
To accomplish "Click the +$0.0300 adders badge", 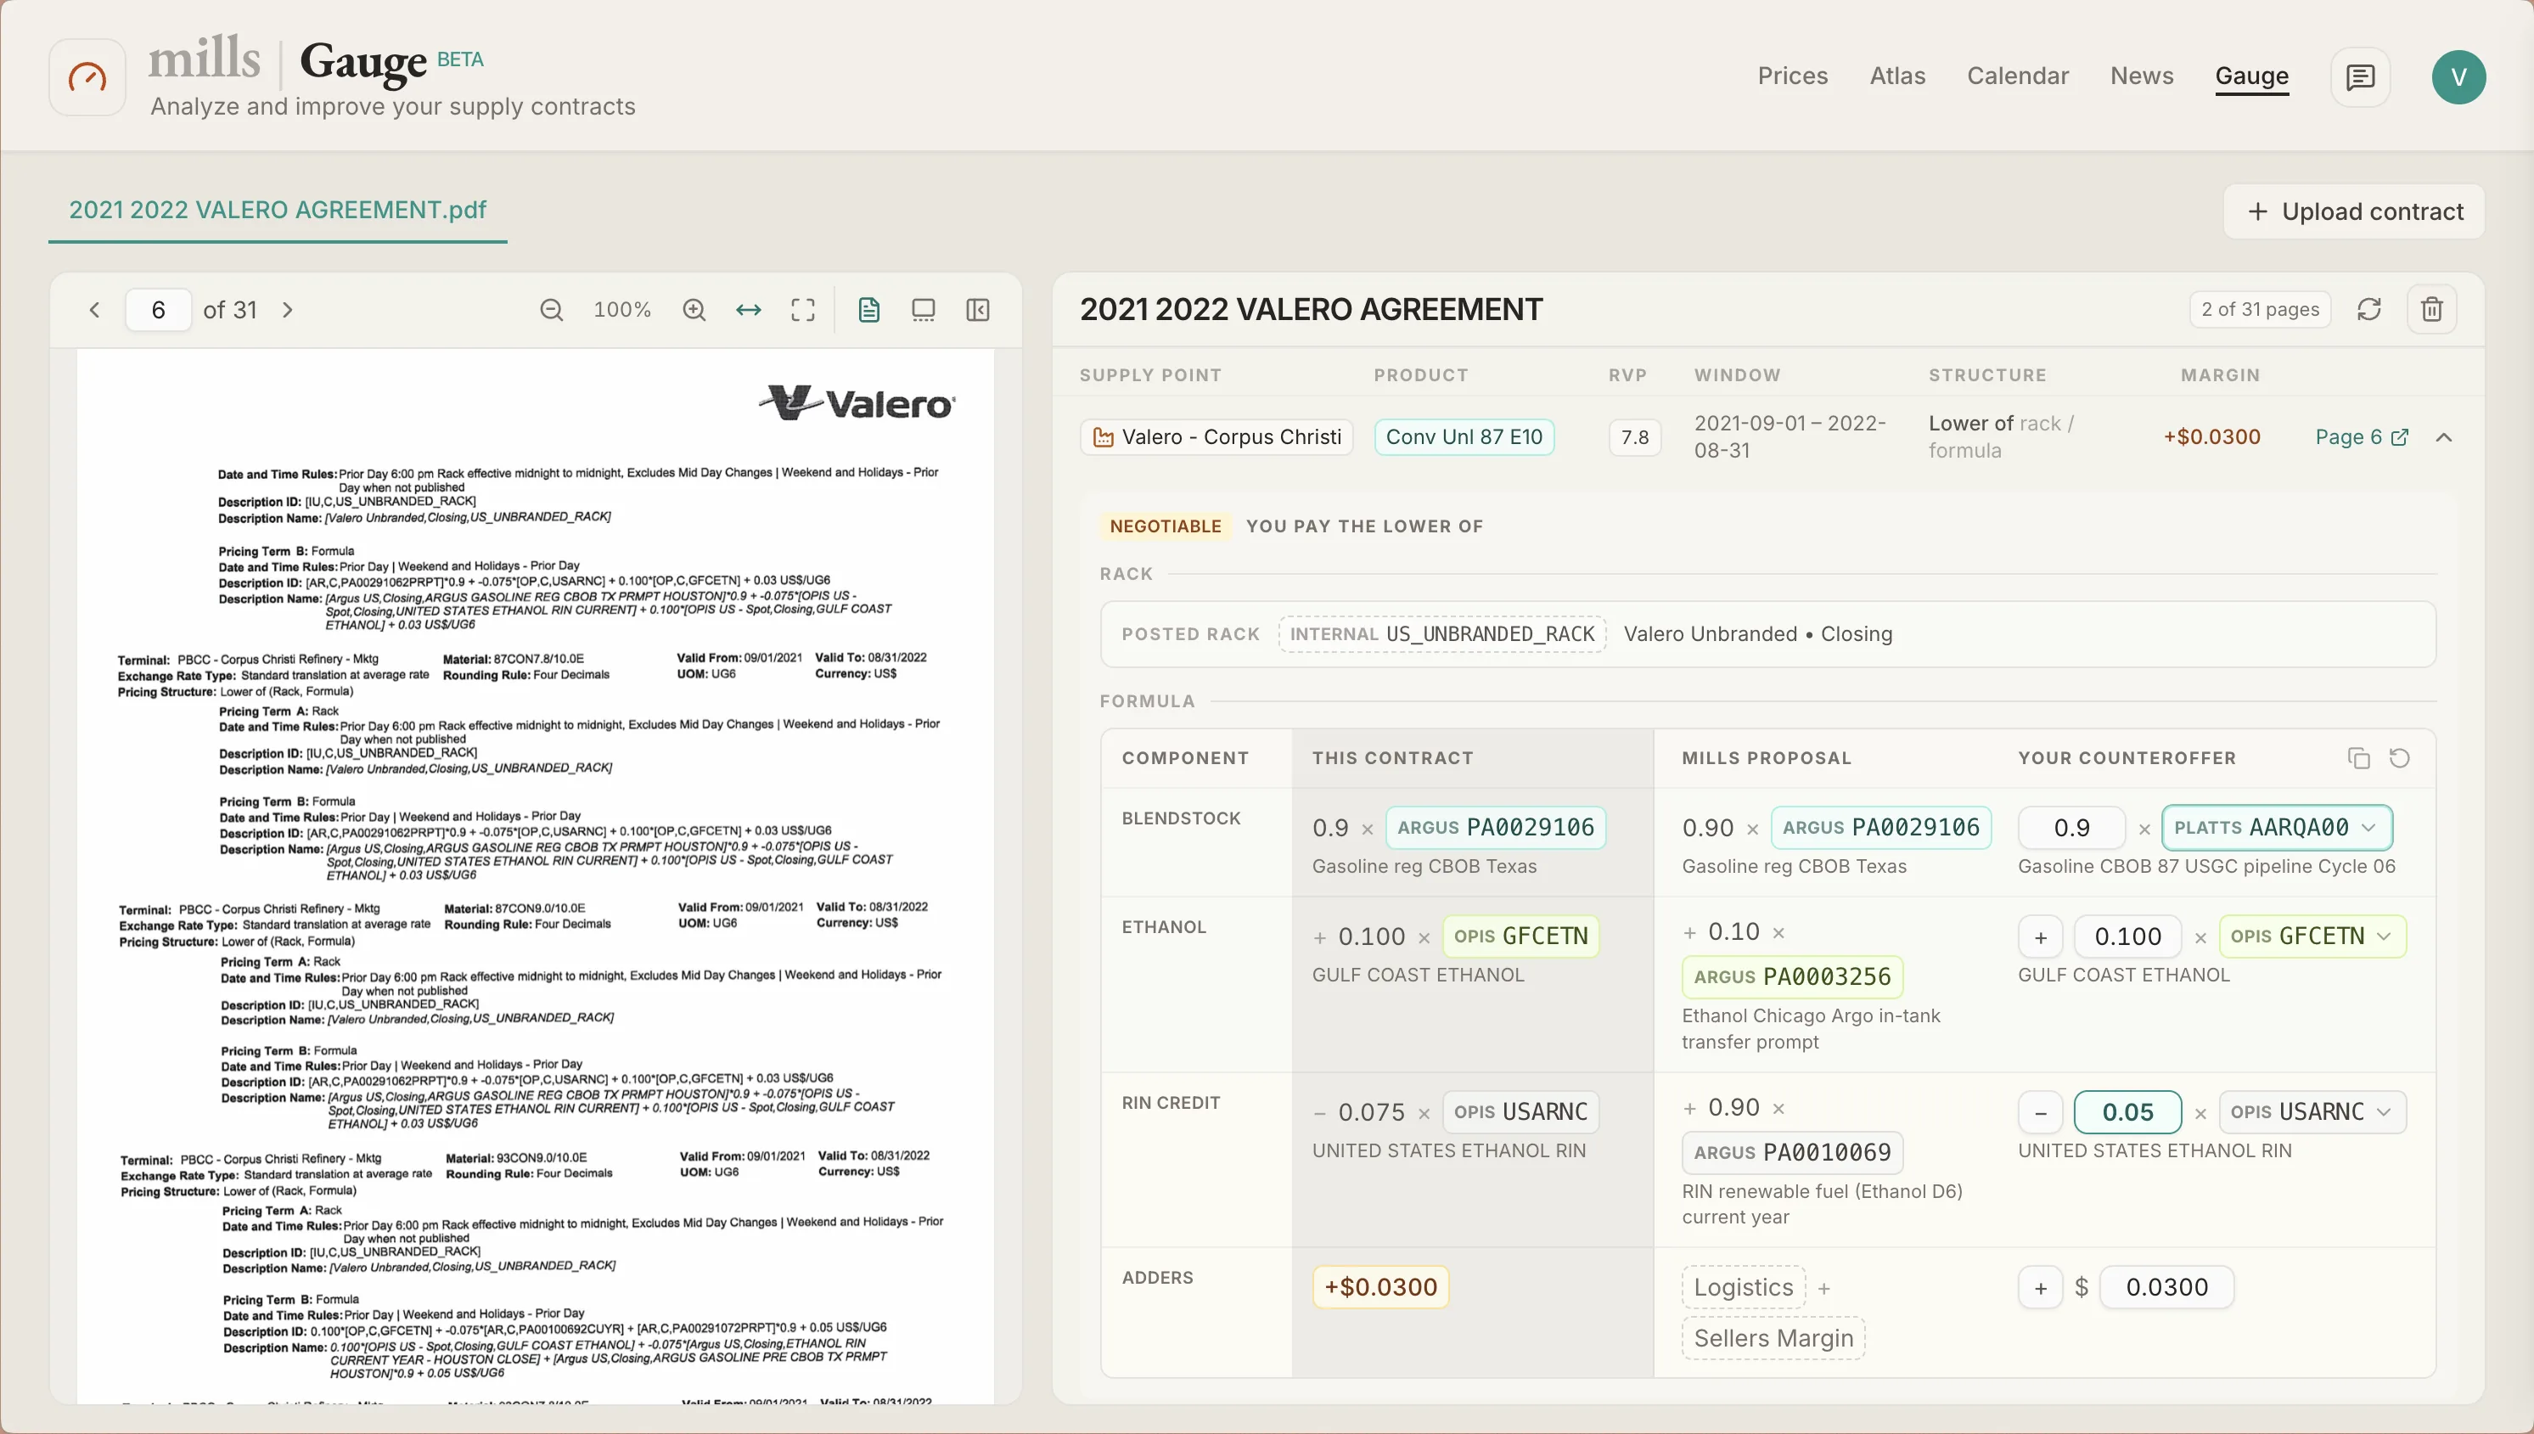I will pyautogui.click(x=1380, y=1287).
